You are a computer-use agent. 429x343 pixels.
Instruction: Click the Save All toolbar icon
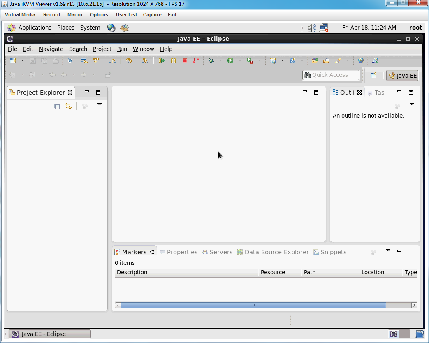coord(44,61)
